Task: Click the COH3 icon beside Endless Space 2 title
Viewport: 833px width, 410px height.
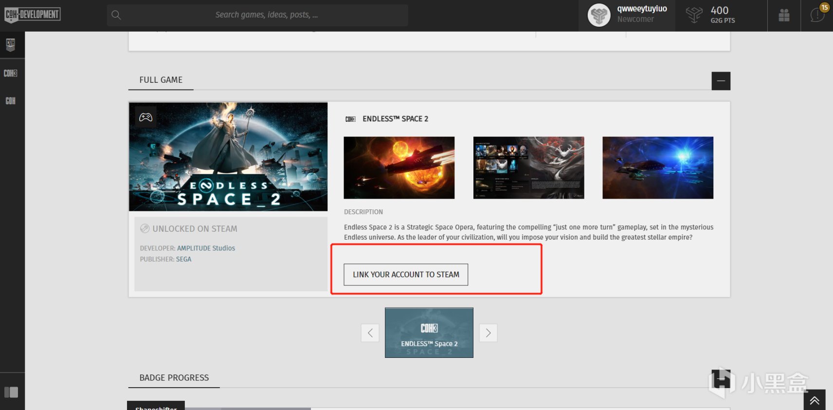Action: pyautogui.click(x=350, y=119)
